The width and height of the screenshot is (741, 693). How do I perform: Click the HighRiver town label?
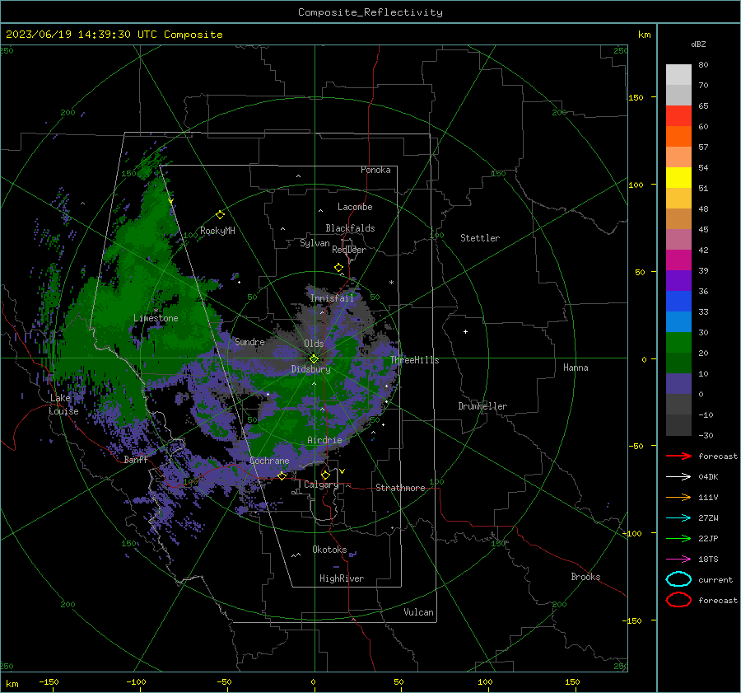[342, 578]
